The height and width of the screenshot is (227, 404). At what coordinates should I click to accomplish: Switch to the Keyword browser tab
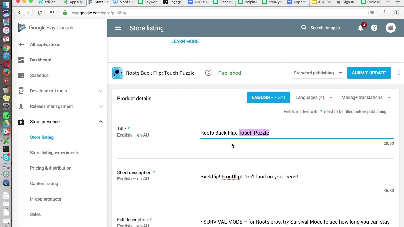point(149,2)
